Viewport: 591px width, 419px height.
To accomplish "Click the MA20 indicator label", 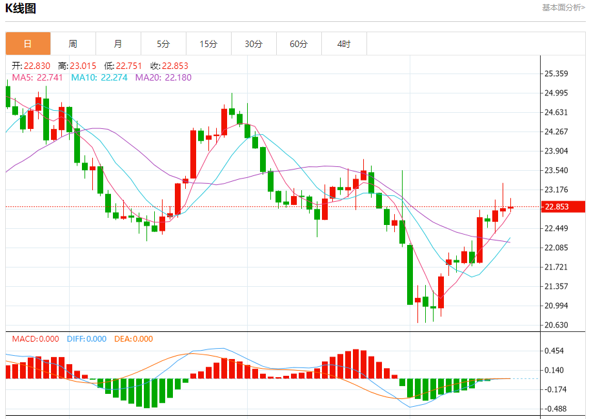I will click(163, 77).
